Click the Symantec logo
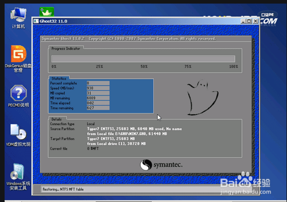This screenshot has width=287, height=202. coord(161,165)
